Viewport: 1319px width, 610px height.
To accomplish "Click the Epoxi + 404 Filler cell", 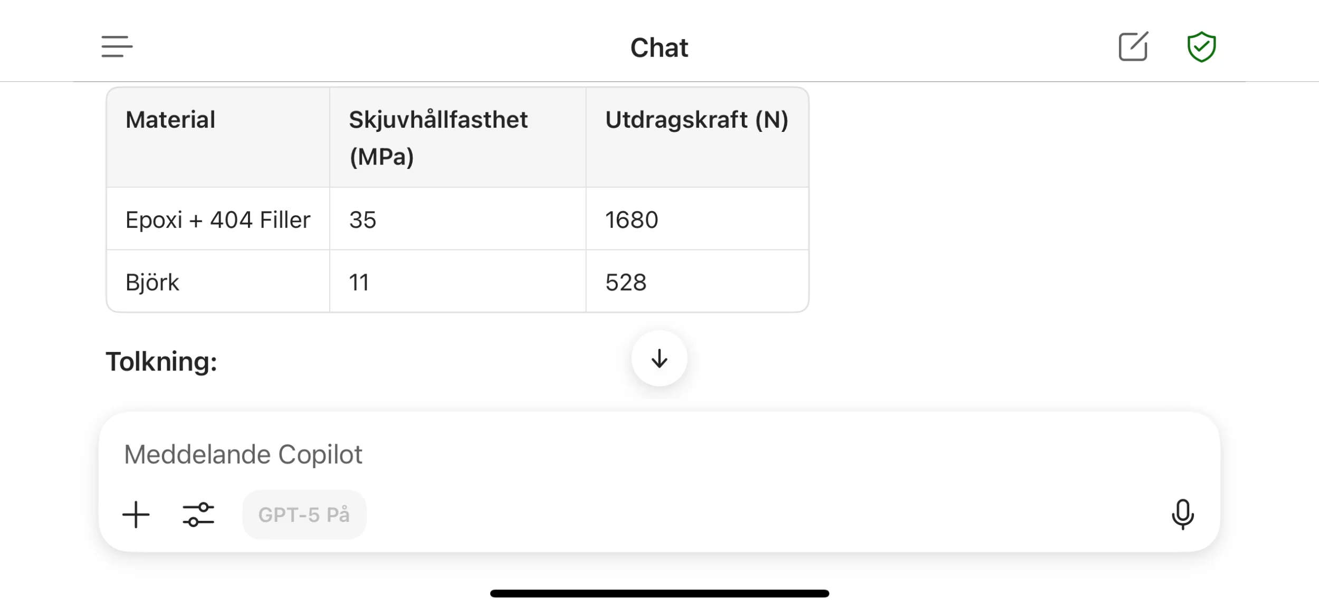I will coord(218,220).
